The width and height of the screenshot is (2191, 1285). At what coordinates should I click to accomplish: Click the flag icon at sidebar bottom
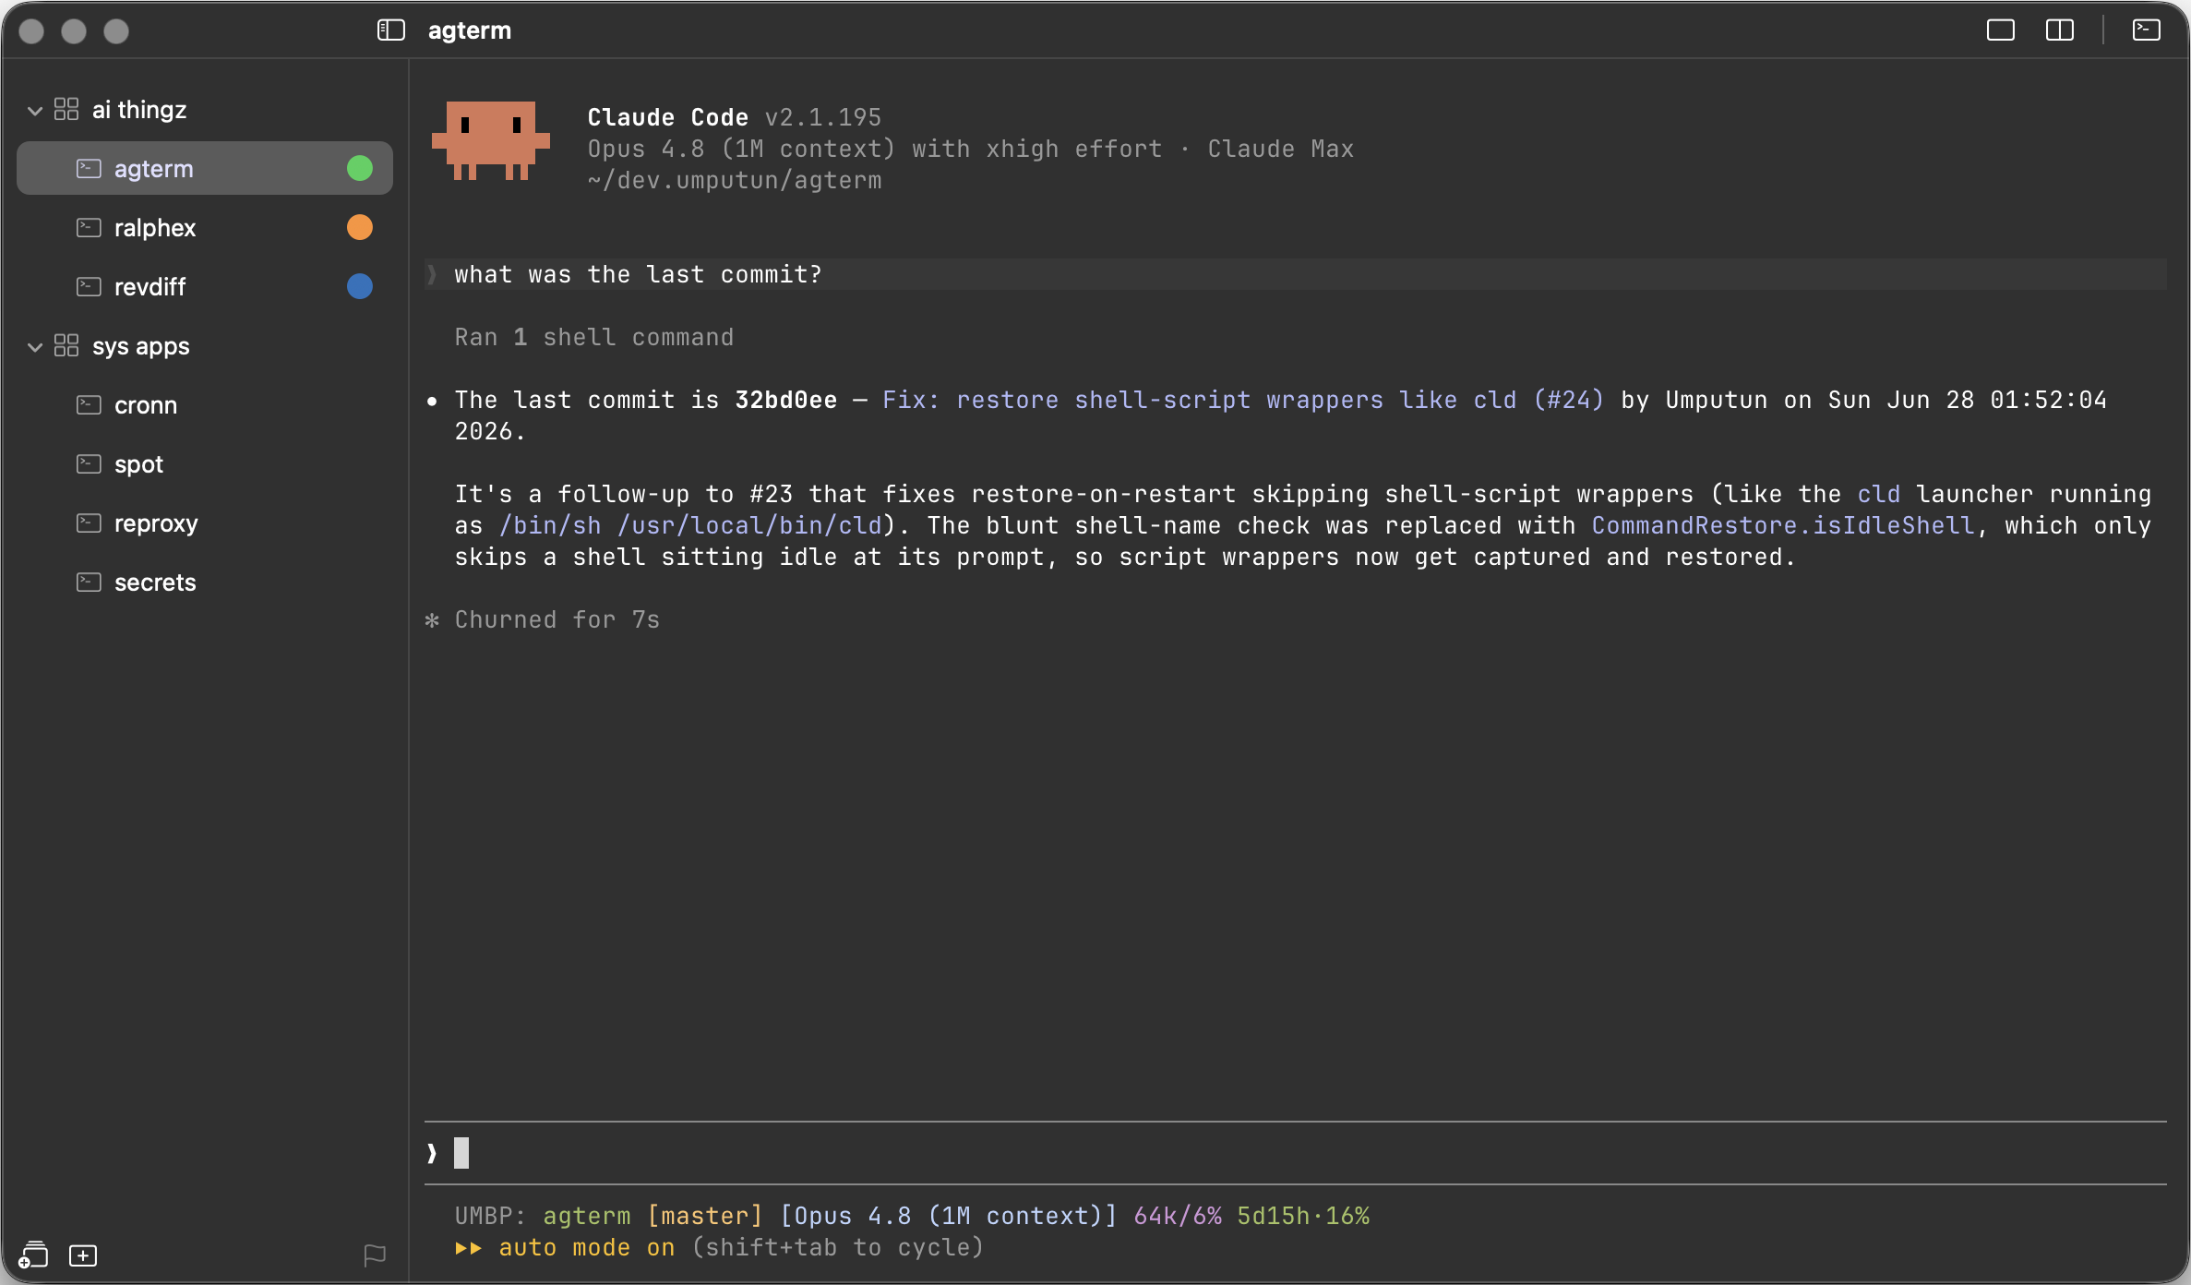pos(375,1255)
